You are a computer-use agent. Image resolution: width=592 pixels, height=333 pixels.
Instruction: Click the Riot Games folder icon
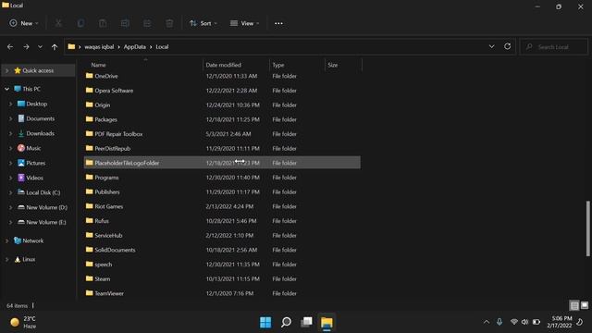point(89,206)
